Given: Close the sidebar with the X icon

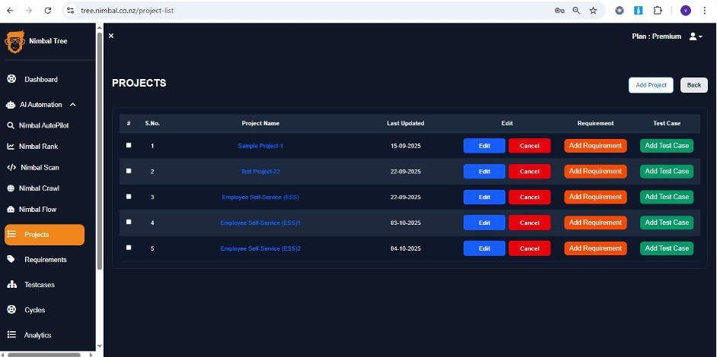Looking at the screenshot, I should pos(111,36).
